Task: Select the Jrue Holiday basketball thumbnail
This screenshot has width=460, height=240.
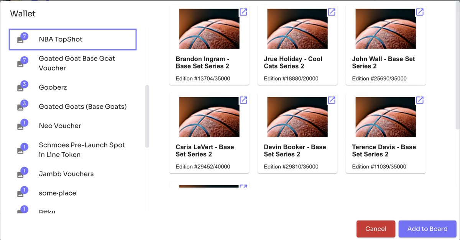Action: click(x=297, y=29)
